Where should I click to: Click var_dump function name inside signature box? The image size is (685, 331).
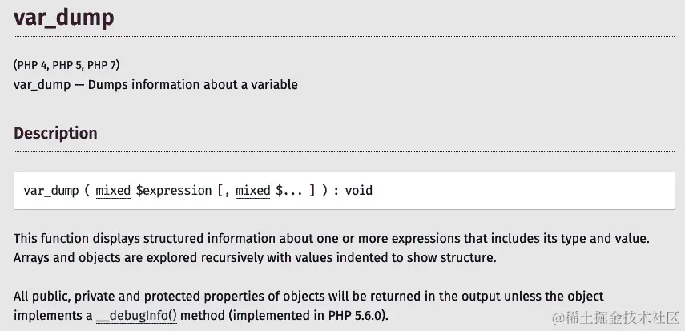[x=51, y=191]
